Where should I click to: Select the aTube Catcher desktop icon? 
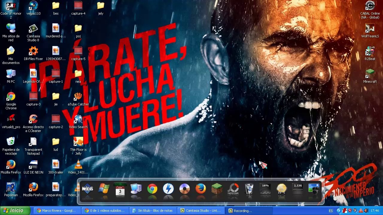(x=78, y=99)
